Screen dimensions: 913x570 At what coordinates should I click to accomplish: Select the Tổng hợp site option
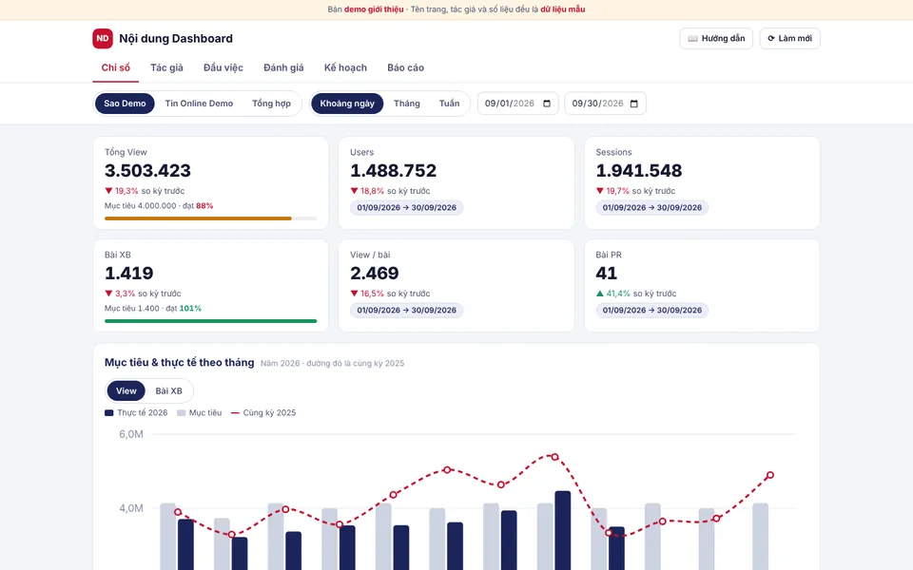click(x=271, y=104)
